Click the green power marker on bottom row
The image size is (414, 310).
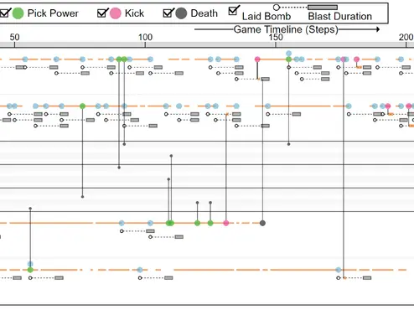tap(30, 270)
